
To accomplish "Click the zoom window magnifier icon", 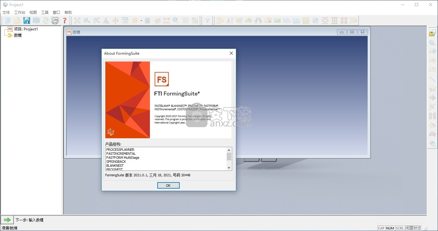I will 87,21.
